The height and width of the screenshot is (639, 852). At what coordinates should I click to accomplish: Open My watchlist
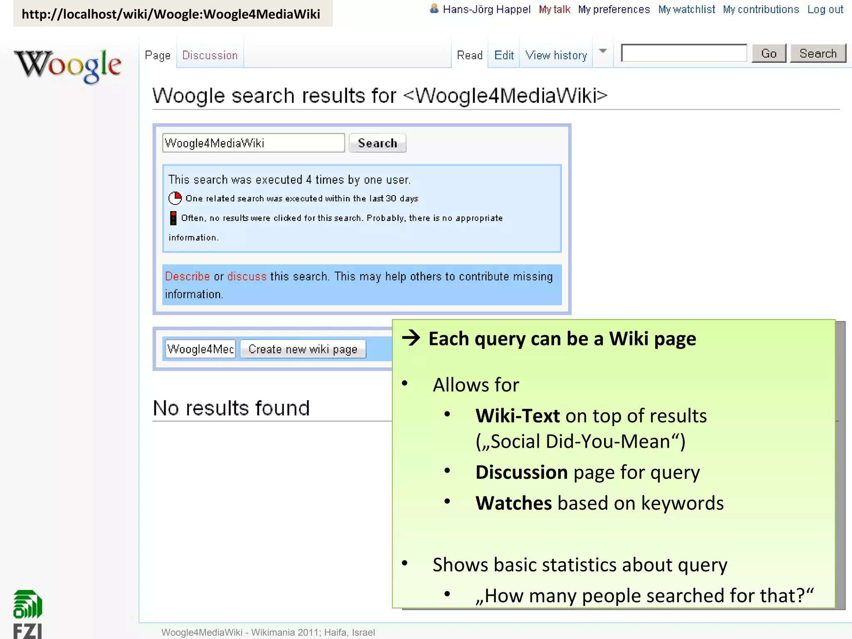pyautogui.click(x=686, y=9)
